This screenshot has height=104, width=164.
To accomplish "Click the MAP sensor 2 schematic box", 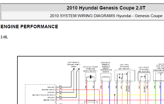I will (x=144, y=77).
